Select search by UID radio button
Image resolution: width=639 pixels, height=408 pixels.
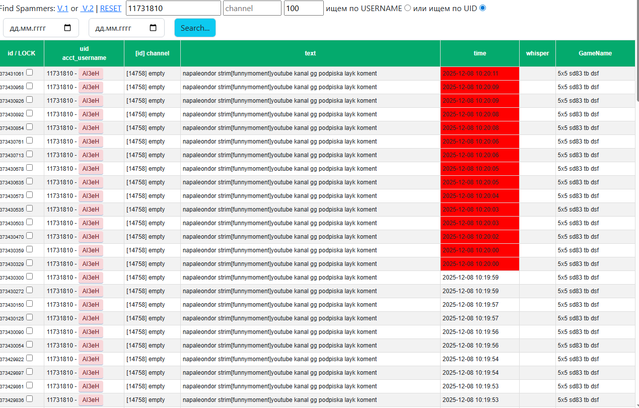(483, 8)
